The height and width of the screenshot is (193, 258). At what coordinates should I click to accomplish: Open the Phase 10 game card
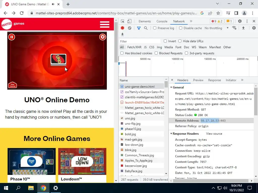click(31, 165)
